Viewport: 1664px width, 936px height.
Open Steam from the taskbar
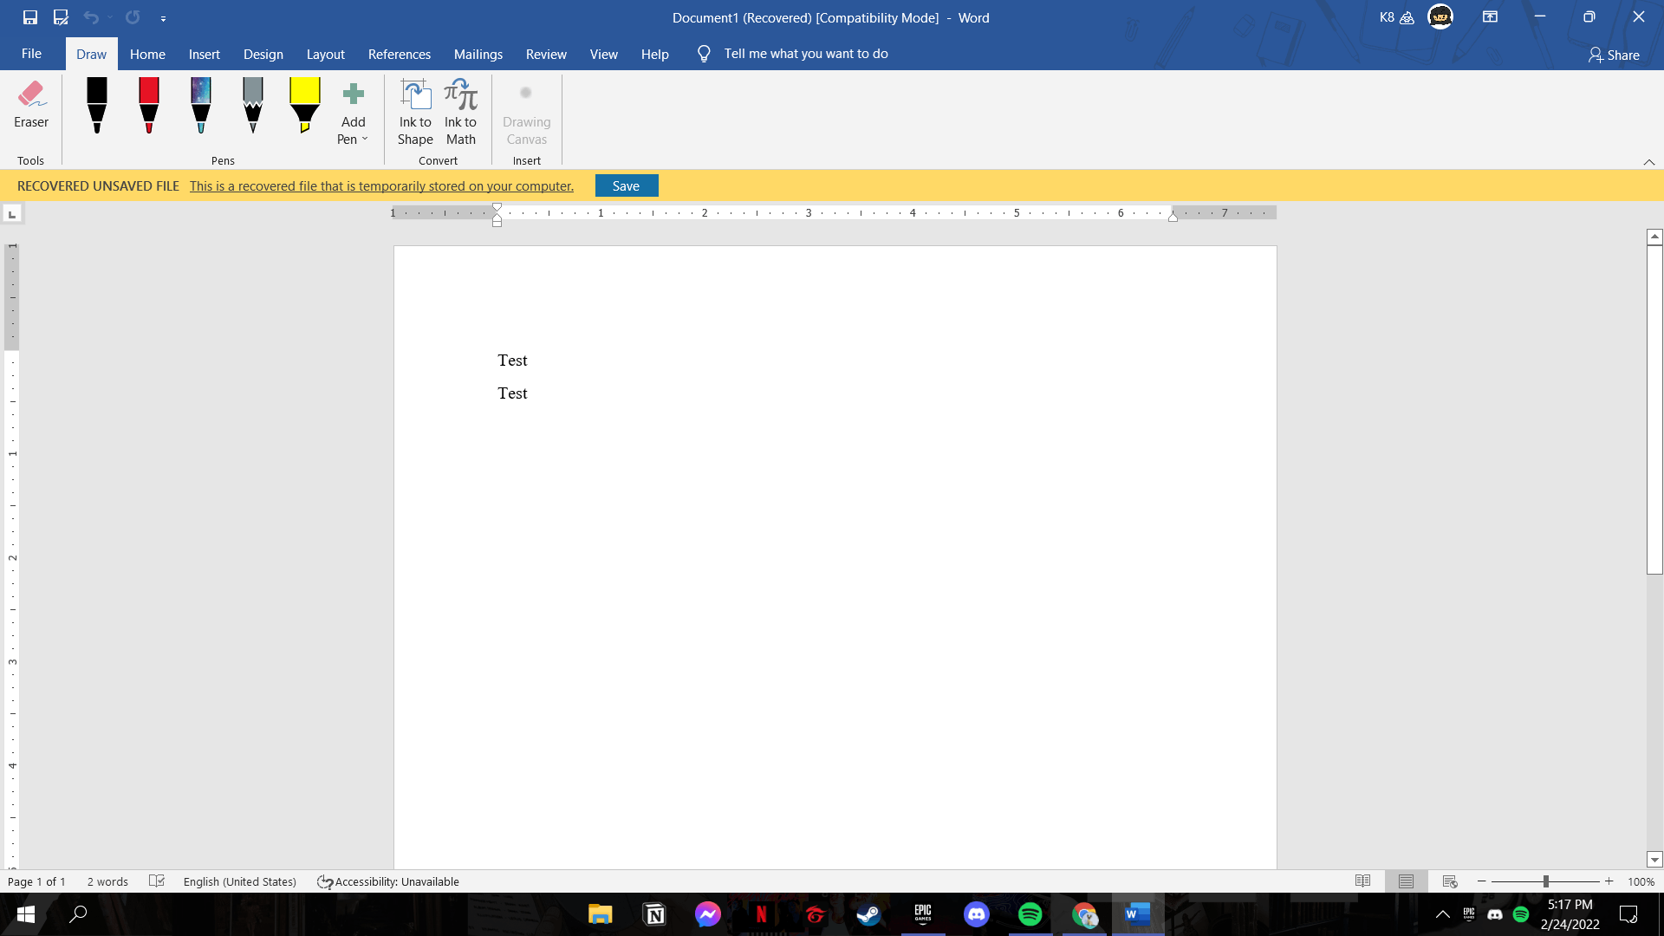point(869,914)
